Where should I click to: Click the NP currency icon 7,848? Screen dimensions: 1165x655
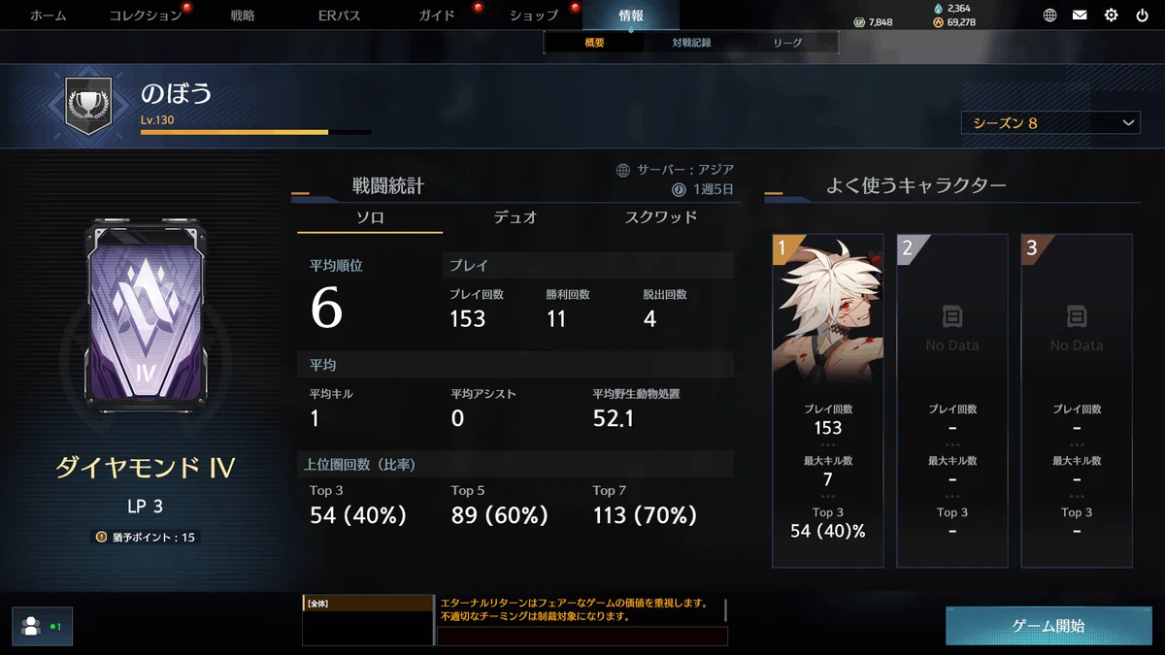click(859, 22)
